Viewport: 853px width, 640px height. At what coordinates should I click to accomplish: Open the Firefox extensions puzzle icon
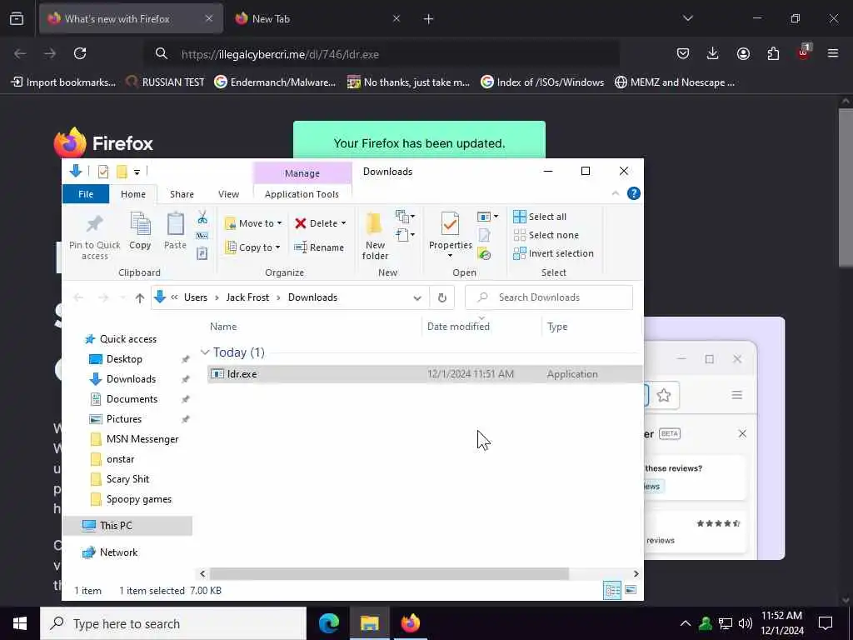pos(773,53)
